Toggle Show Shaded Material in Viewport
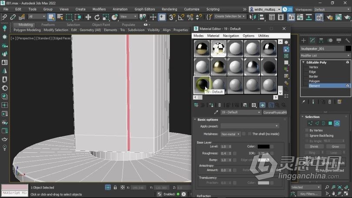This screenshot has width=352, height=198. point(262,105)
